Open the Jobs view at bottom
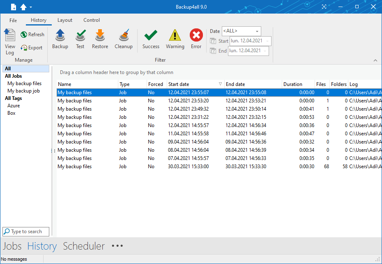The image size is (382, 264). pos(12,246)
